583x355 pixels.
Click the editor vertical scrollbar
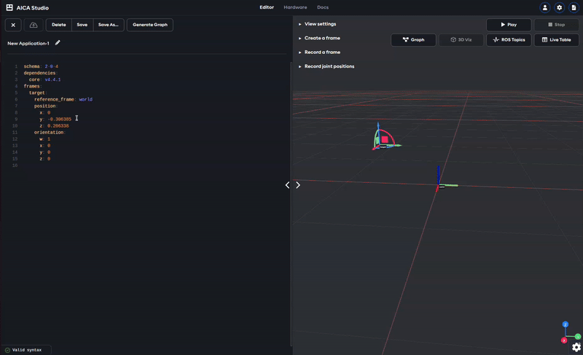tap(291, 203)
